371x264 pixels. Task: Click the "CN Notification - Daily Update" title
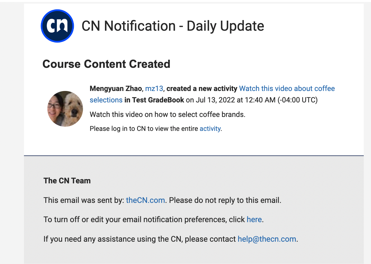(173, 26)
